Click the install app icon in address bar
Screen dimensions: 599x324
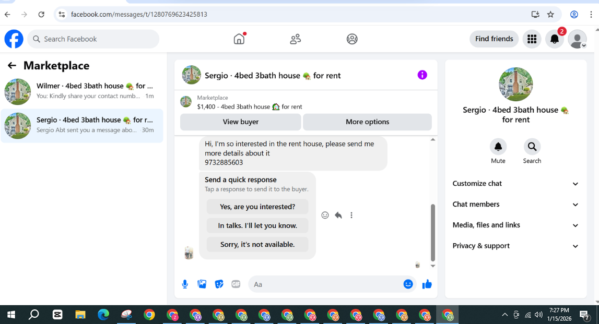coord(535,15)
